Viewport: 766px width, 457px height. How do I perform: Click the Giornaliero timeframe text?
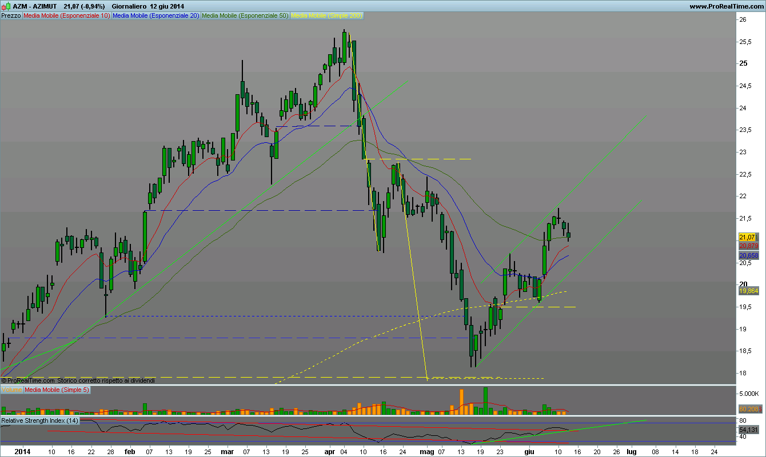click(x=130, y=6)
